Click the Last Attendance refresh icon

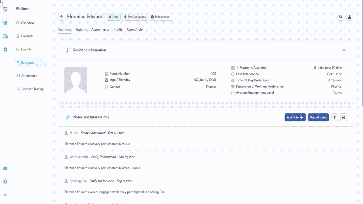(x=233, y=74)
